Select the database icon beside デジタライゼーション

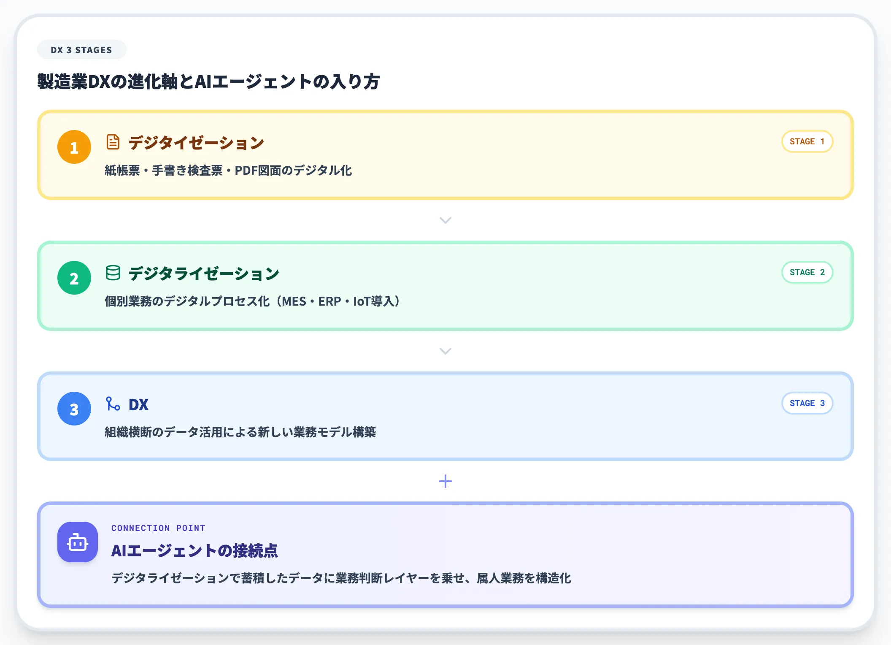(x=112, y=273)
